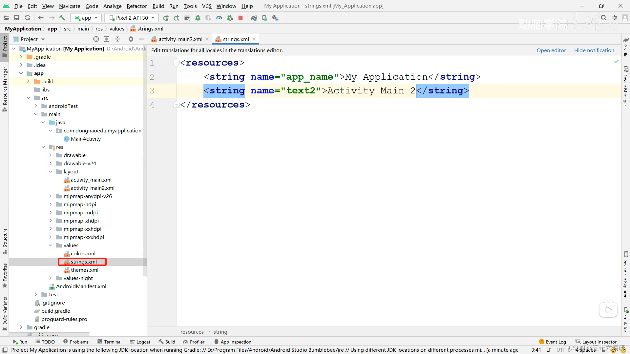
Task: Click the Debug app bug icon
Action: 198,18
